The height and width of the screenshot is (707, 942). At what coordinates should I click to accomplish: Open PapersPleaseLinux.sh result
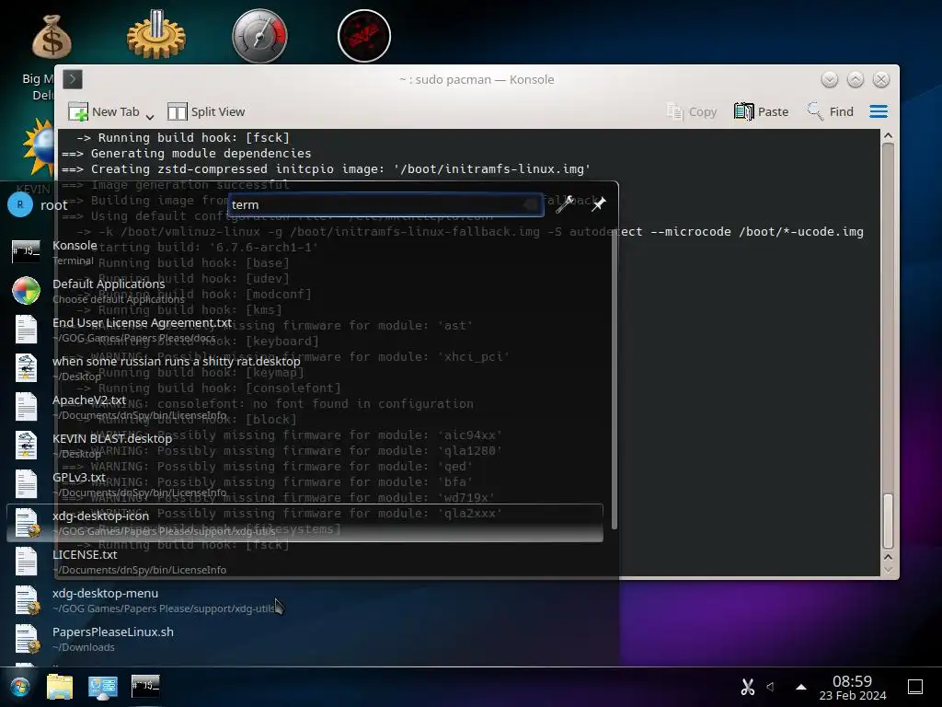(x=304, y=639)
